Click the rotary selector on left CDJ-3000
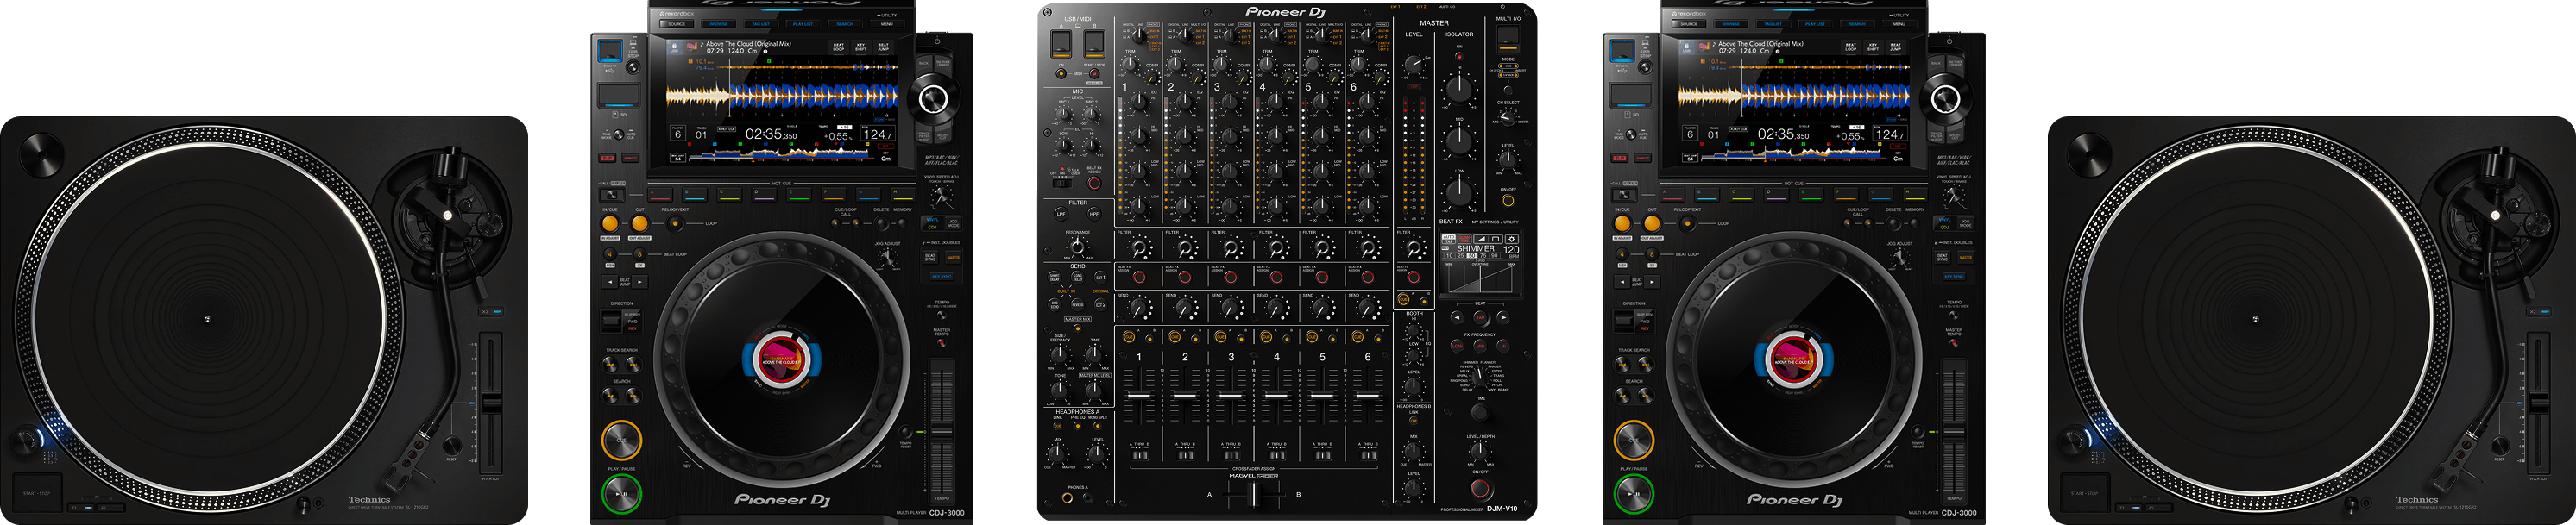 coord(933,99)
